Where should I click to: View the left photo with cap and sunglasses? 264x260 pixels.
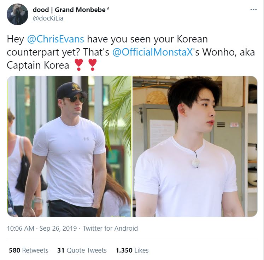(x=69, y=146)
